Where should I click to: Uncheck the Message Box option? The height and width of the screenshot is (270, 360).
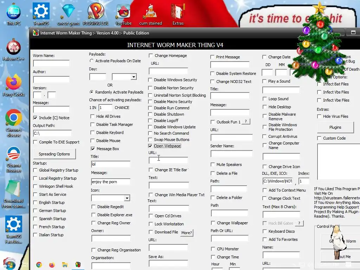(x=93, y=149)
